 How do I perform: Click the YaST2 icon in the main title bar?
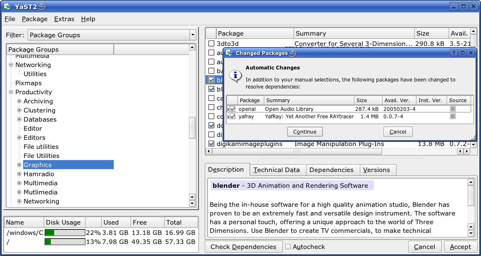click(x=7, y=6)
